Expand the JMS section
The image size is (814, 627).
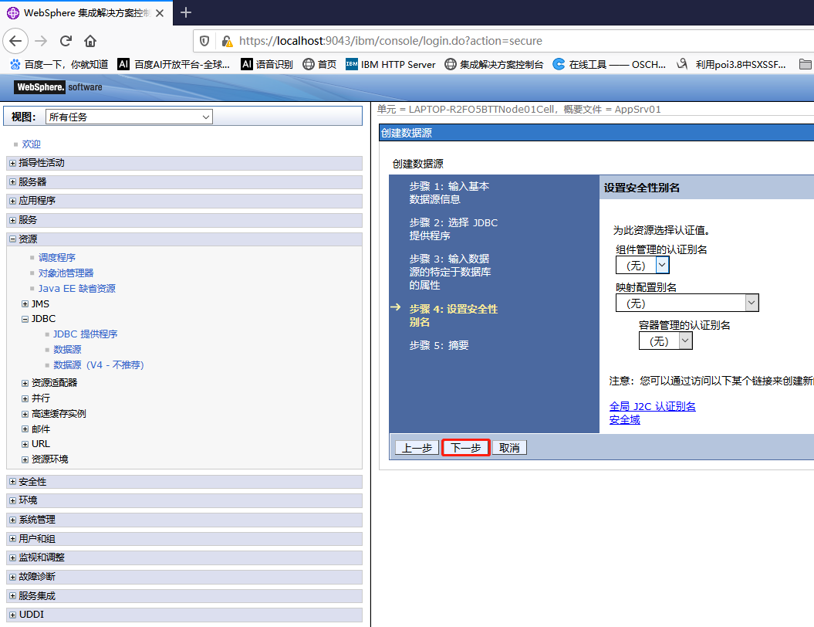click(x=24, y=303)
